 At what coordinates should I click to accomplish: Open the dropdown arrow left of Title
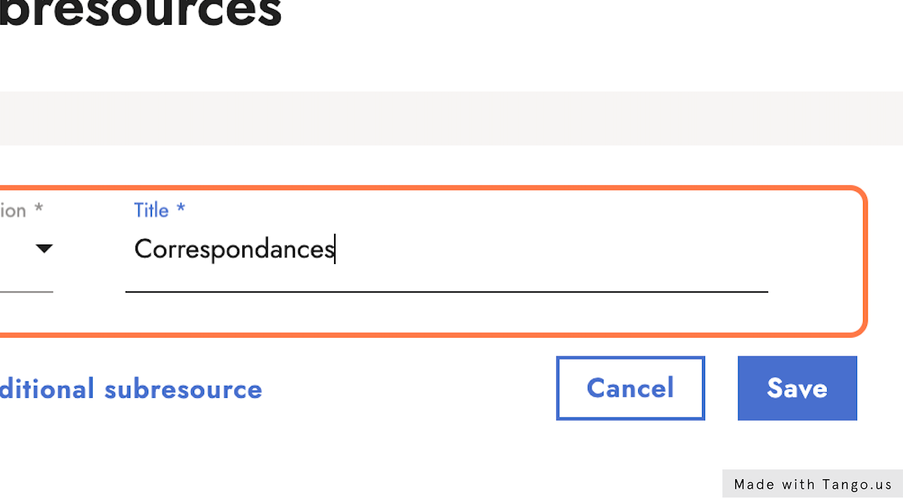pos(44,248)
